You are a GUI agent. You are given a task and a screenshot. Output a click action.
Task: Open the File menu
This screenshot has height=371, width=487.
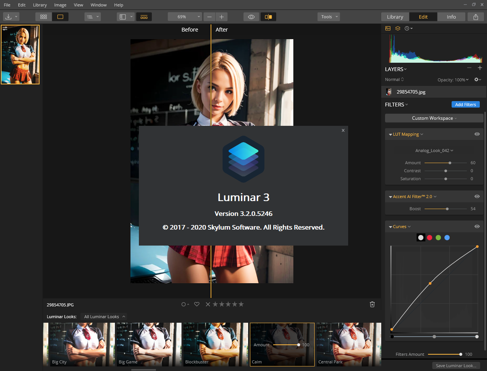coord(7,5)
